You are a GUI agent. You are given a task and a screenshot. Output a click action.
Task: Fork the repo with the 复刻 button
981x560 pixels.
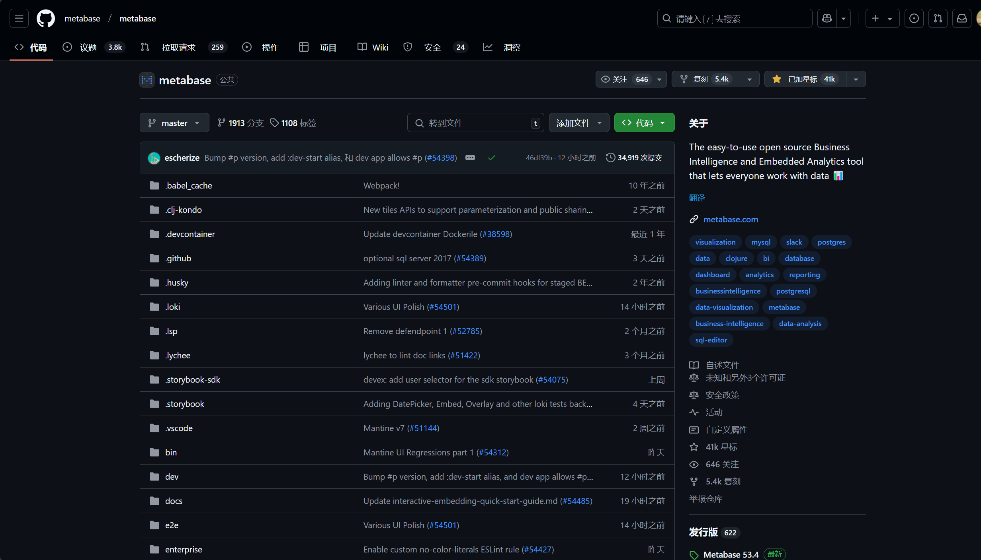tap(705, 79)
